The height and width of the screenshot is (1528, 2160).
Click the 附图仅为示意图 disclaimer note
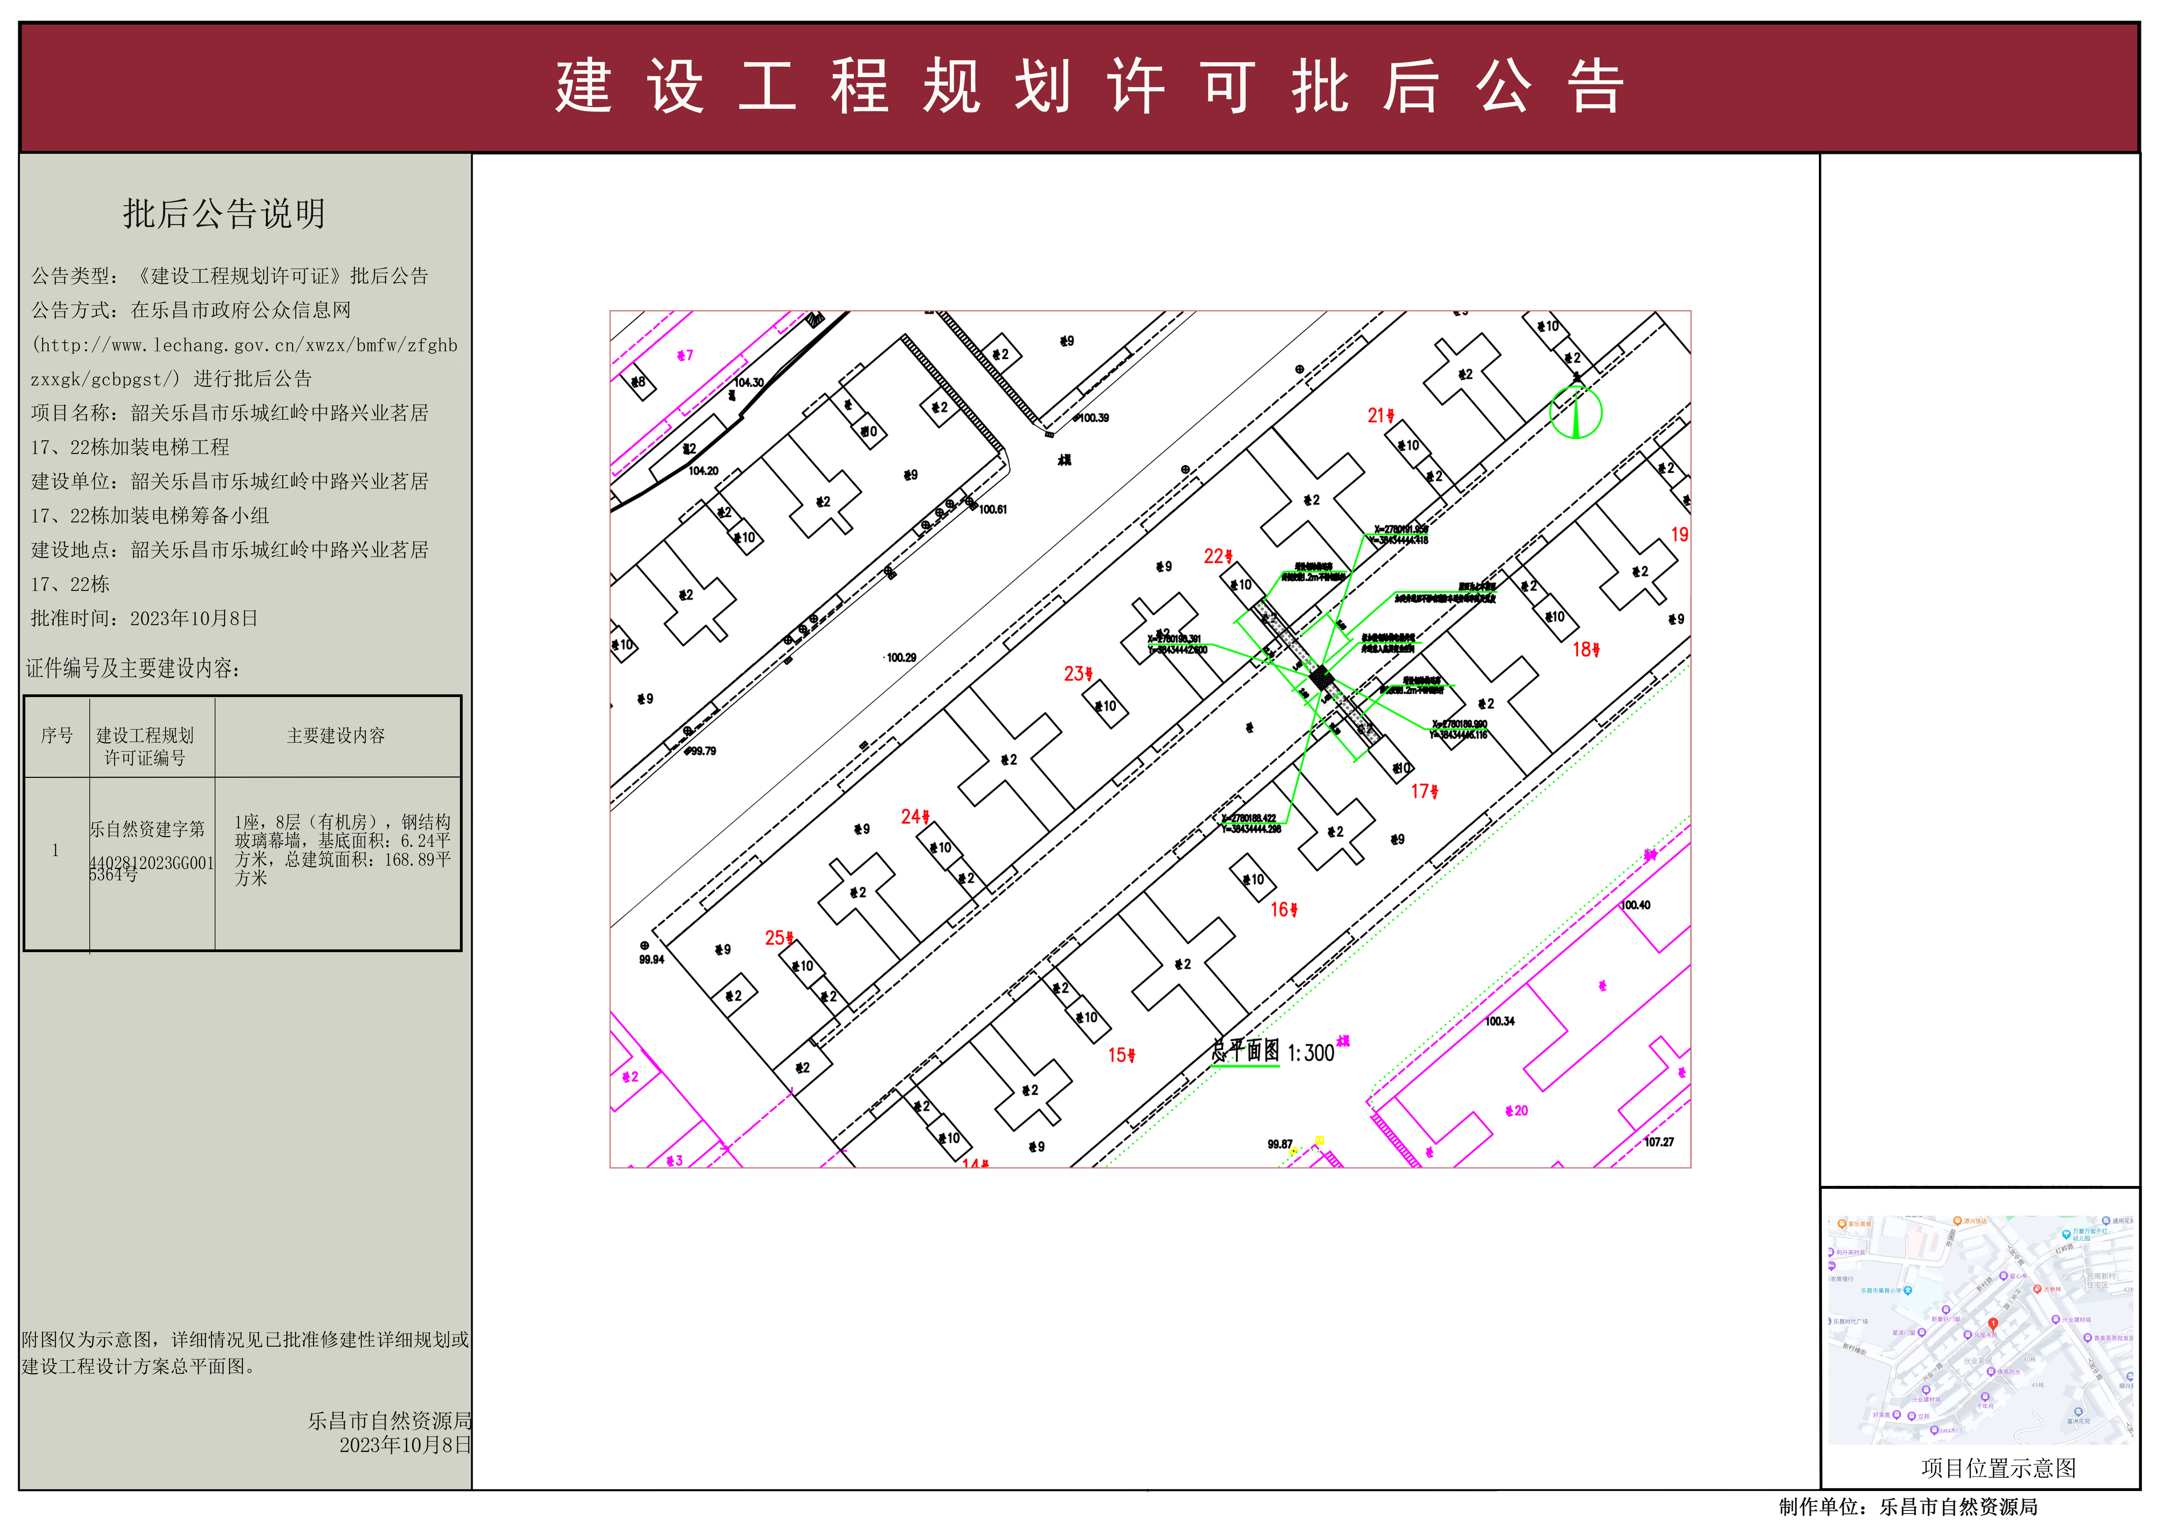(246, 1353)
